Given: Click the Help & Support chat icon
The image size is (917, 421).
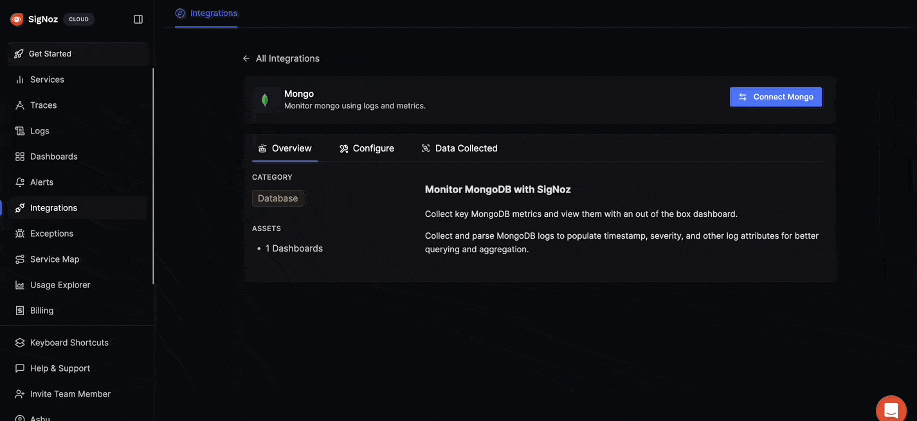Looking at the screenshot, I should pyautogui.click(x=20, y=368).
